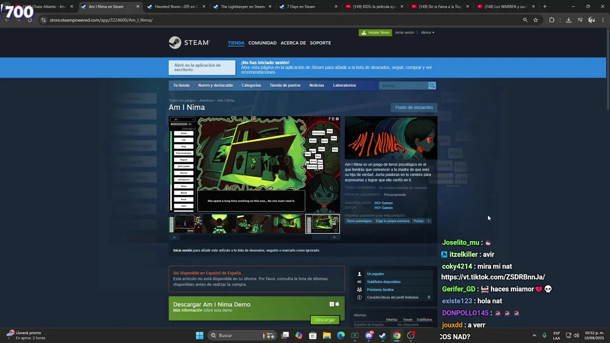
Task: Open Discord from the taskbar
Action: pyautogui.click(x=368, y=335)
